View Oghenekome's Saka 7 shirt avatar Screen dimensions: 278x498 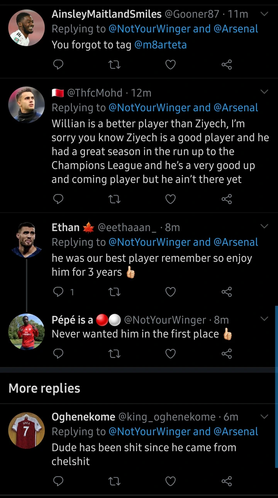coord(27,430)
